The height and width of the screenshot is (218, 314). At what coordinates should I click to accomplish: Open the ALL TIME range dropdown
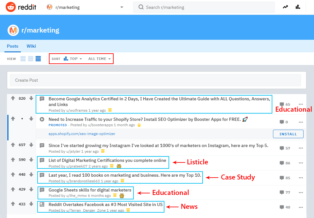click(x=99, y=59)
